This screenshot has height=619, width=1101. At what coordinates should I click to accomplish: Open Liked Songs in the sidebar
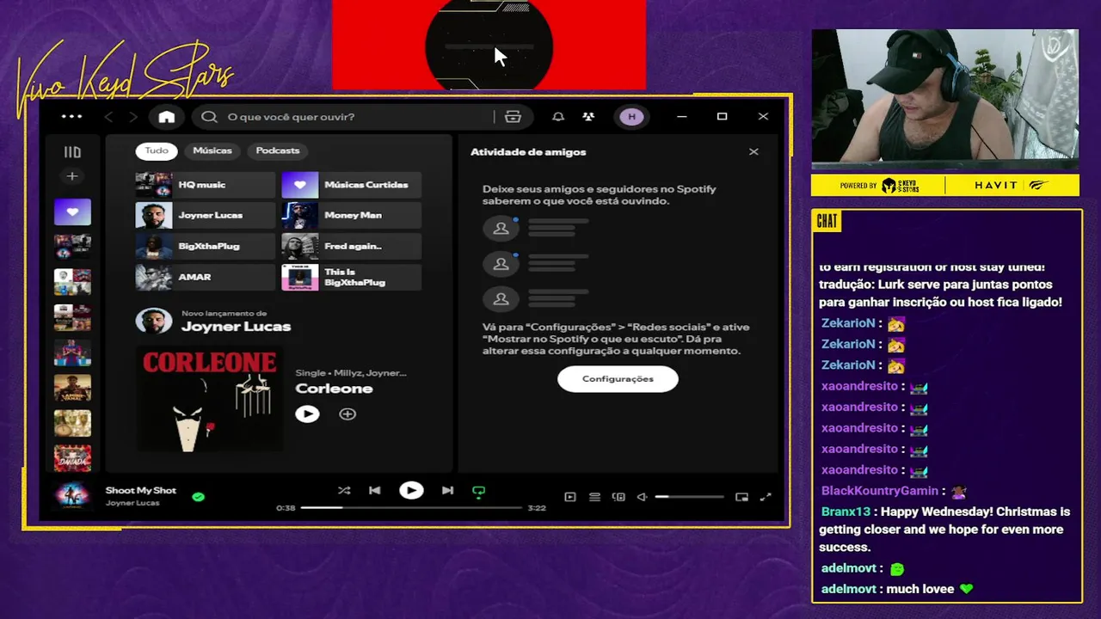(72, 211)
